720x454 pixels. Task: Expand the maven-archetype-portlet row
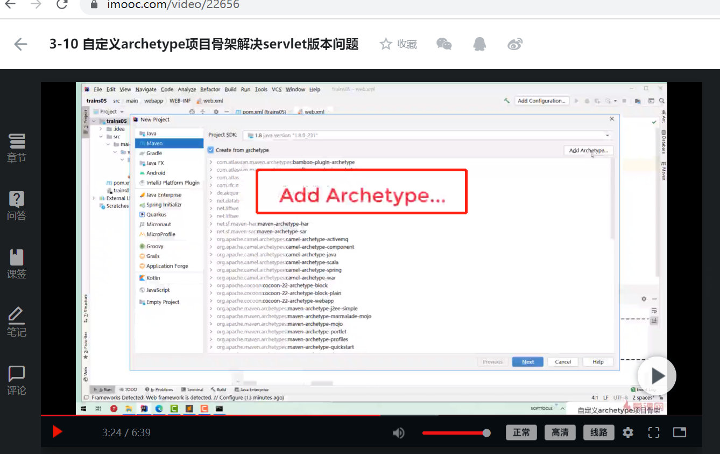click(211, 332)
